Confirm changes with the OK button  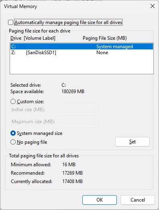[x=100, y=200]
